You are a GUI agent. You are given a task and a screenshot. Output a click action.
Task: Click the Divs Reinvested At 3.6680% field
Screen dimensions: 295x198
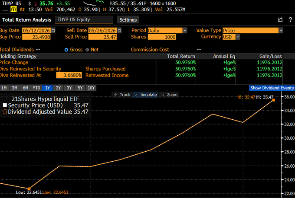click(69, 75)
